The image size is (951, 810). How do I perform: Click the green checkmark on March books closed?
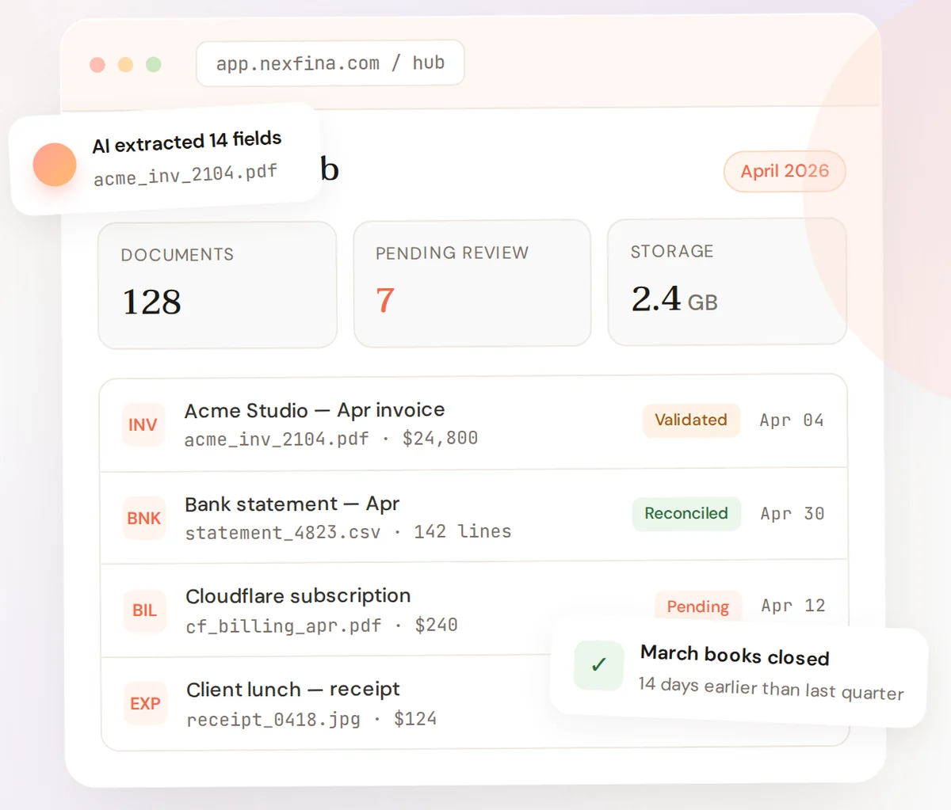coord(599,665)
